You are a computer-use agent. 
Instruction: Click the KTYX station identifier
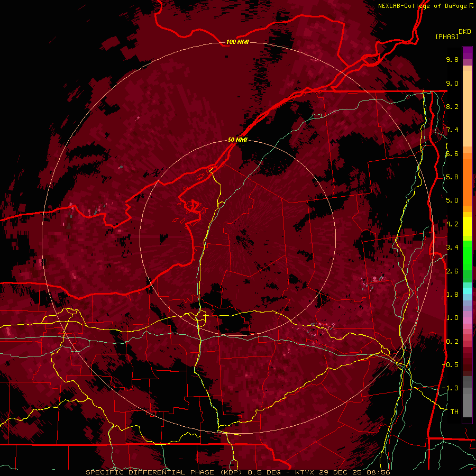[x=304, y=472]
